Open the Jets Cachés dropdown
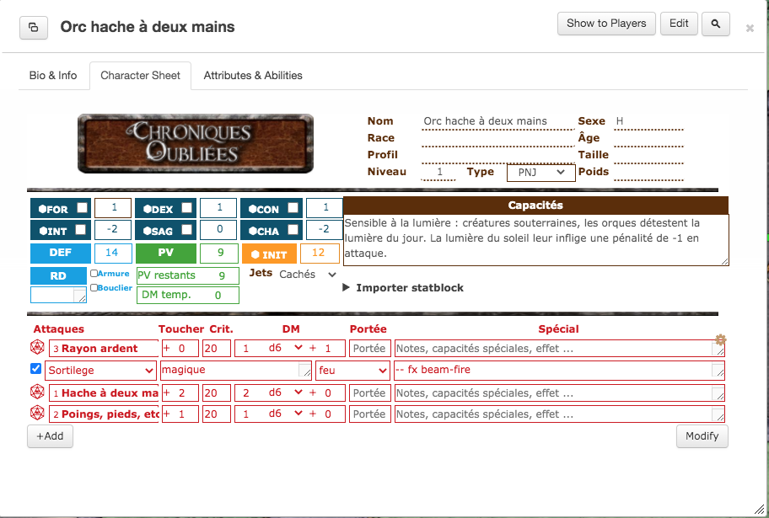The width and height of the screenshot is (769, 518). [x=308, y=275]
